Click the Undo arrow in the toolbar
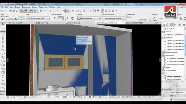The width and height of the screenshot is (186, 104). click(2, 11)
